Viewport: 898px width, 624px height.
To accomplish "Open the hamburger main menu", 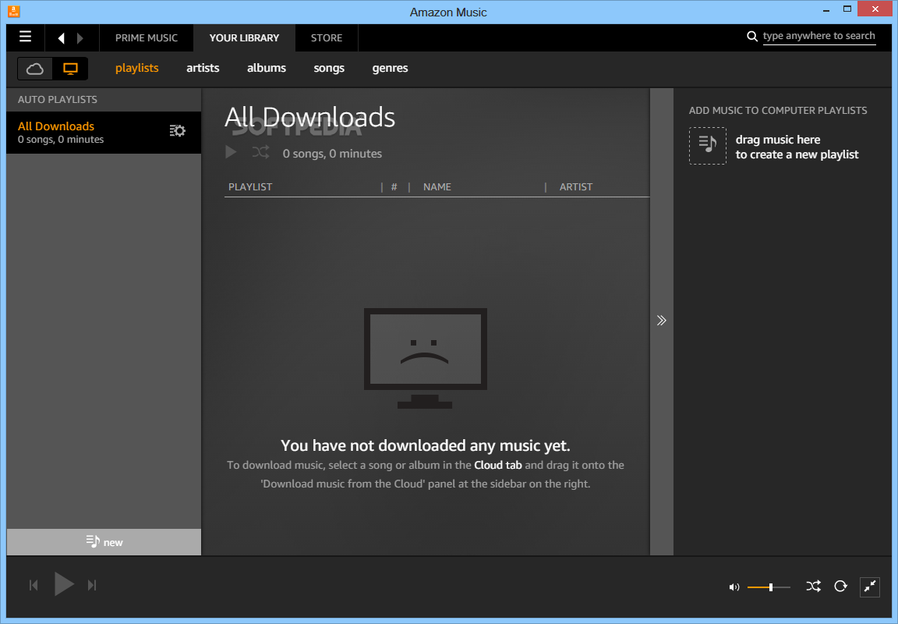I will tap(25, 37).
